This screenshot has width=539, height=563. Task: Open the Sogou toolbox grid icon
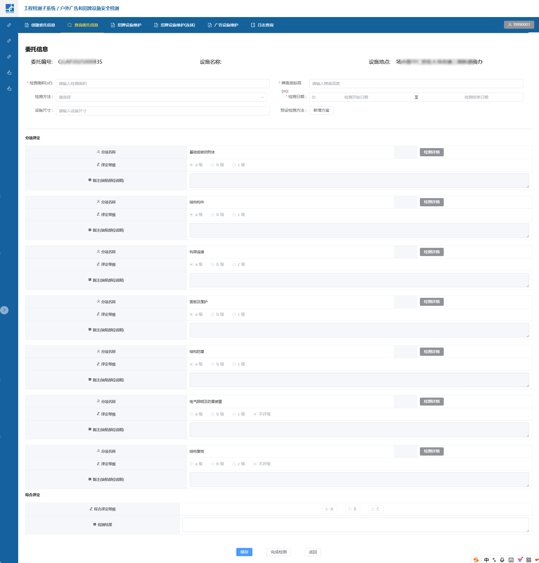tap(528, 560)
